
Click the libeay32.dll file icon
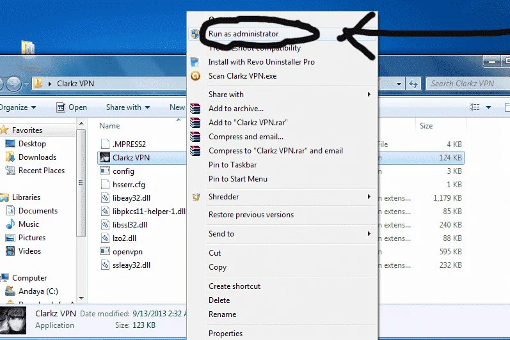tap(105, 197)
